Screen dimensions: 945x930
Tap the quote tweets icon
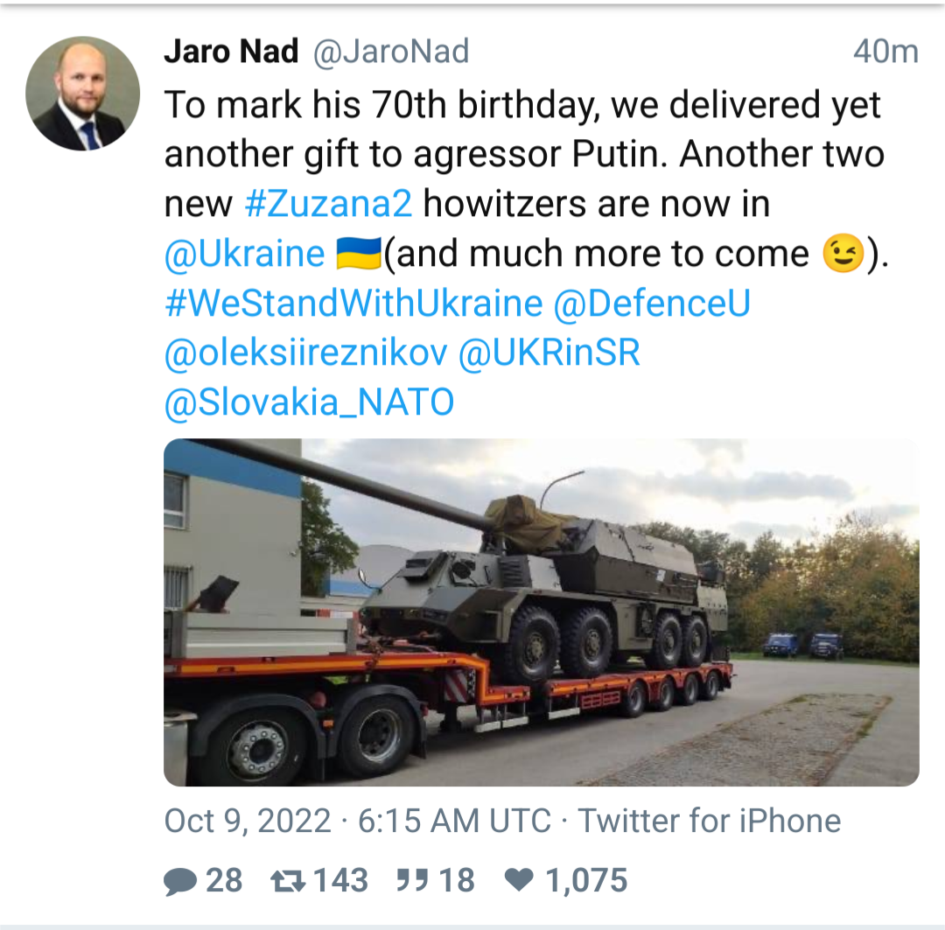click(409, 880)
